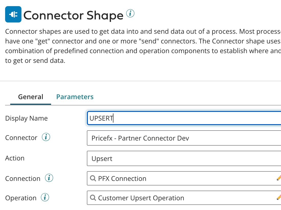281x210 pixels.
Task: Click the blue Connector Shape plug icon
Action: point(13,14)
